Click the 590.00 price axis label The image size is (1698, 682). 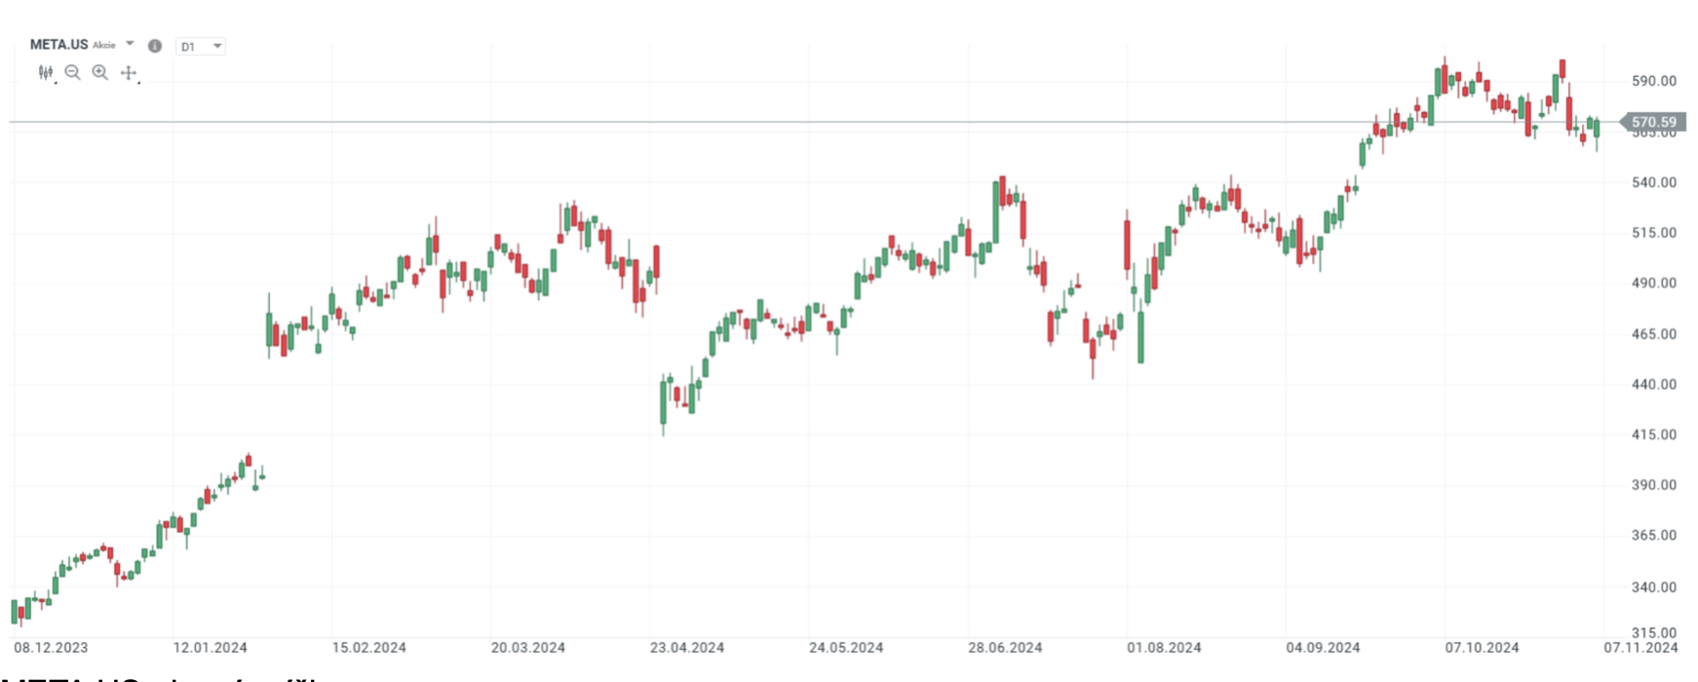pyautogui.click(x=1653, y=81)
